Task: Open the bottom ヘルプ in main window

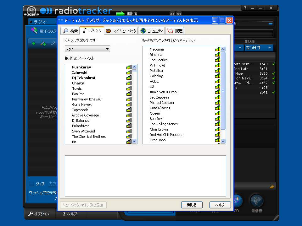Action: [70, 214]
